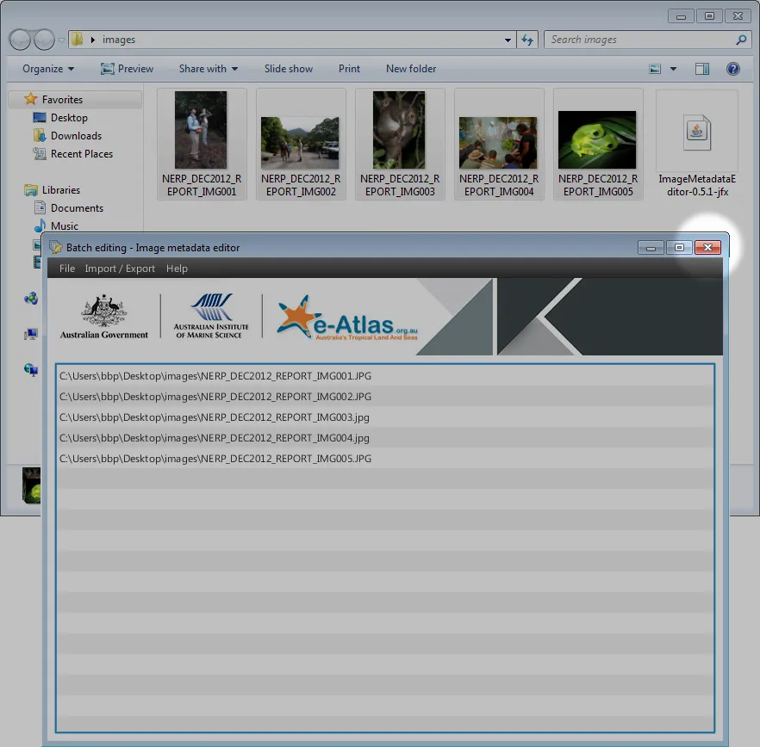Click the Network icon in navigation pane
The image size is (760, 747).
click(x=31, y=370)
